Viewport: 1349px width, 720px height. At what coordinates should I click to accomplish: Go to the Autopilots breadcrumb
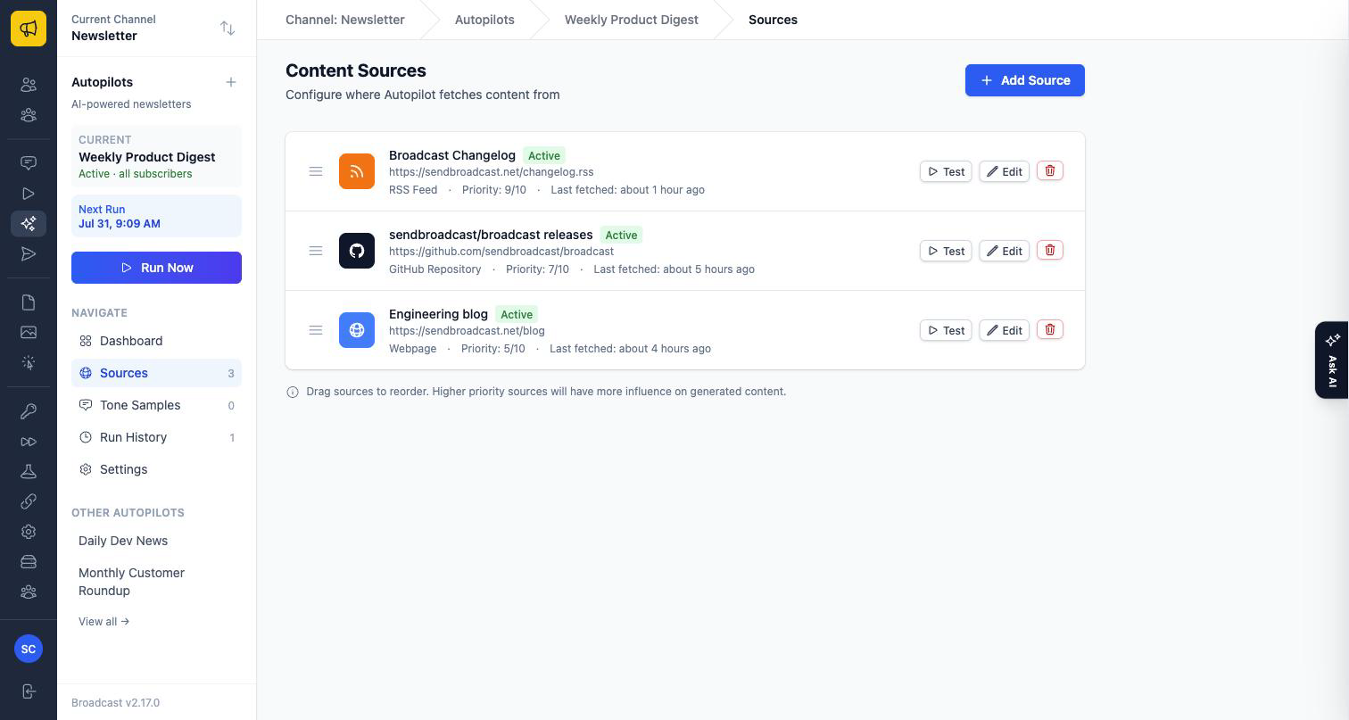484,20
